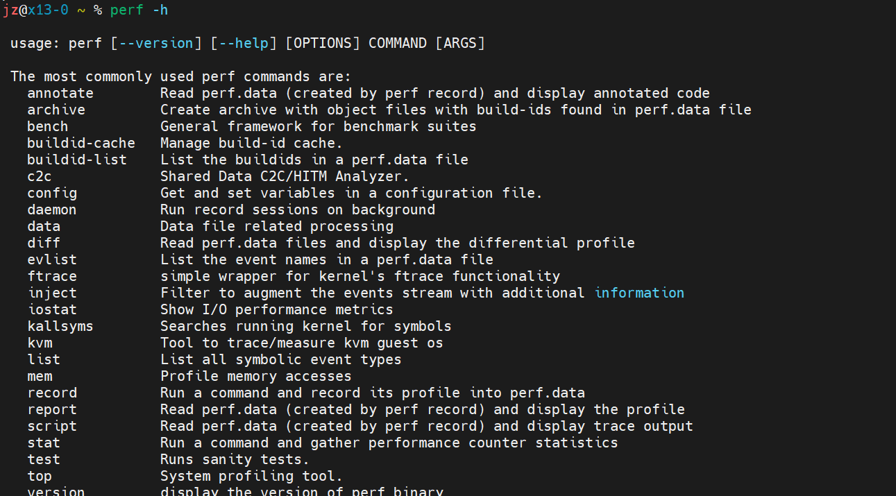Click the 'bench' command entry
The height and width of the screenshot is (496, 896).
48,126
